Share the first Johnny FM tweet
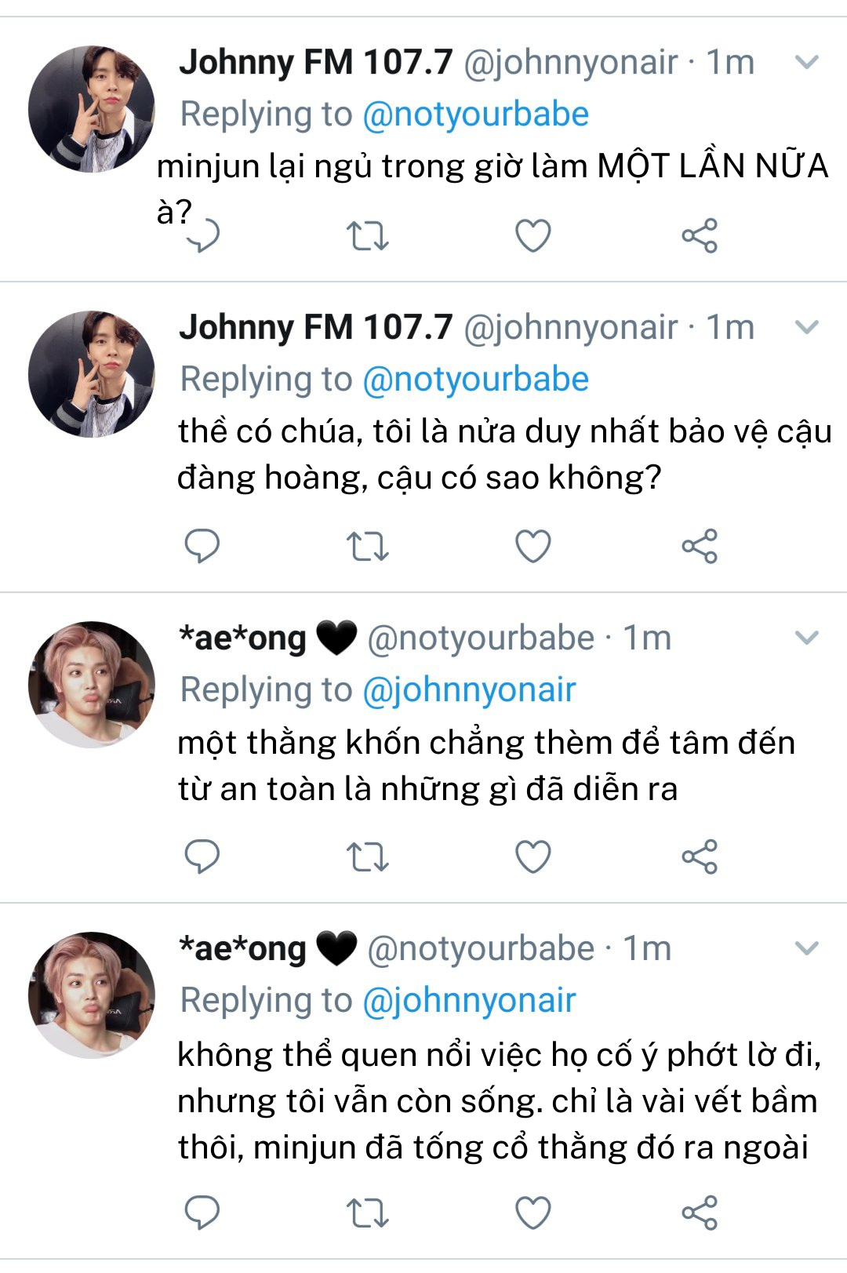 click(699, 235)
